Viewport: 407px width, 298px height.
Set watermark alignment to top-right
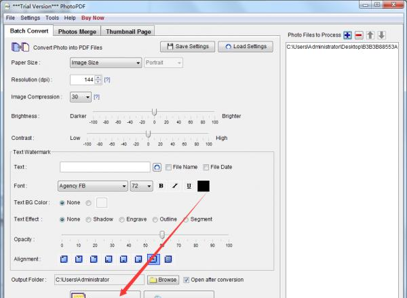[94, 259]
